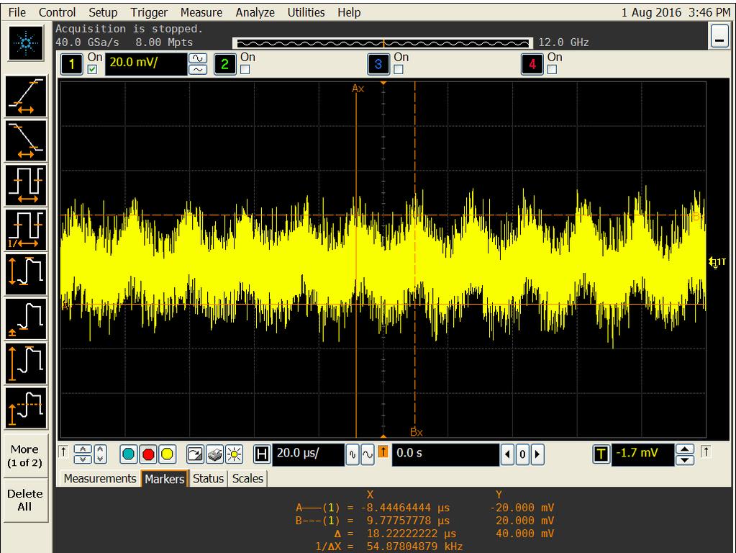Click horizontal position field 0.0 s
The width and height of the screenshot is (736, 553).
point(445,454)
